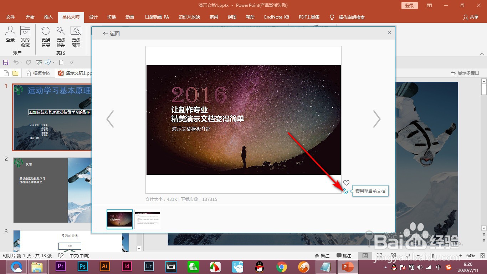Screen dimensions: 487x274
Task: Click the large template preview image
Action: pos(243,120)
